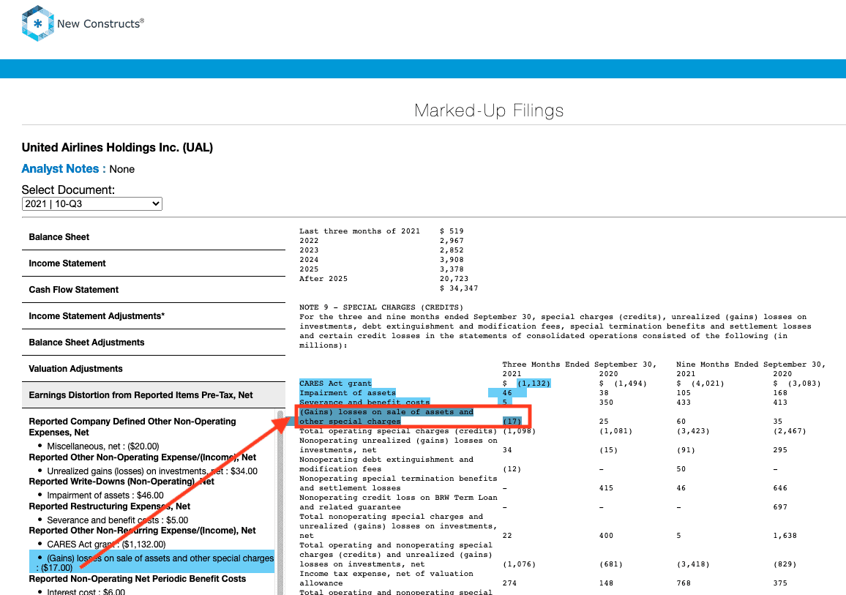Click United Airlines Holdings Inc. (UAL) heading
This screenshot has height=595, width=846.
click(x=117, y=147)
